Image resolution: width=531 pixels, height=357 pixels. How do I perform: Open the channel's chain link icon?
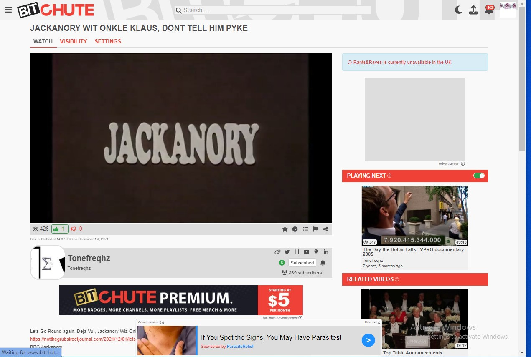(x=277, y=252)
